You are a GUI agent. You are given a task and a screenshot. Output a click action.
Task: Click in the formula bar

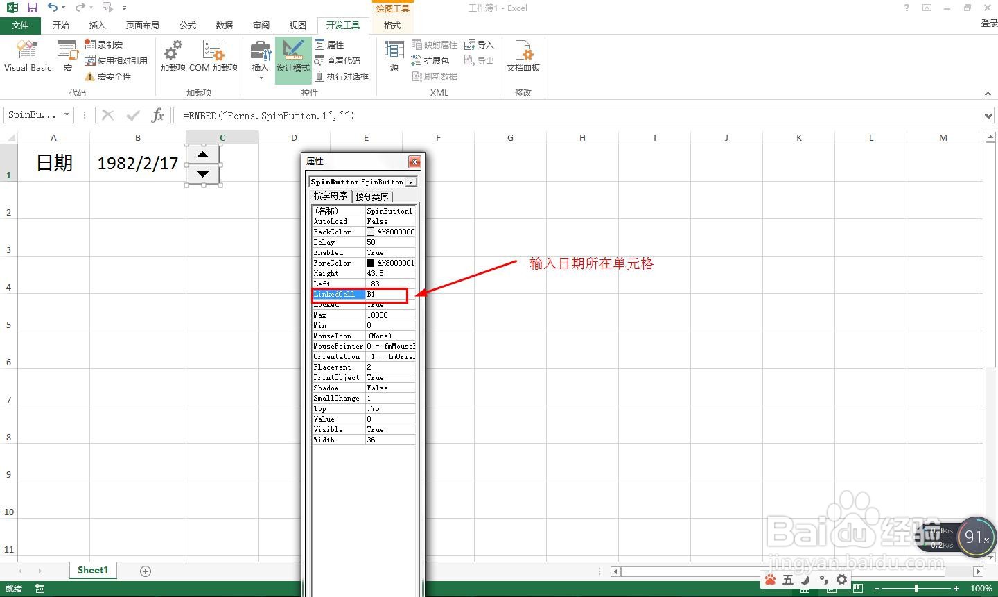tap(577, 115)
